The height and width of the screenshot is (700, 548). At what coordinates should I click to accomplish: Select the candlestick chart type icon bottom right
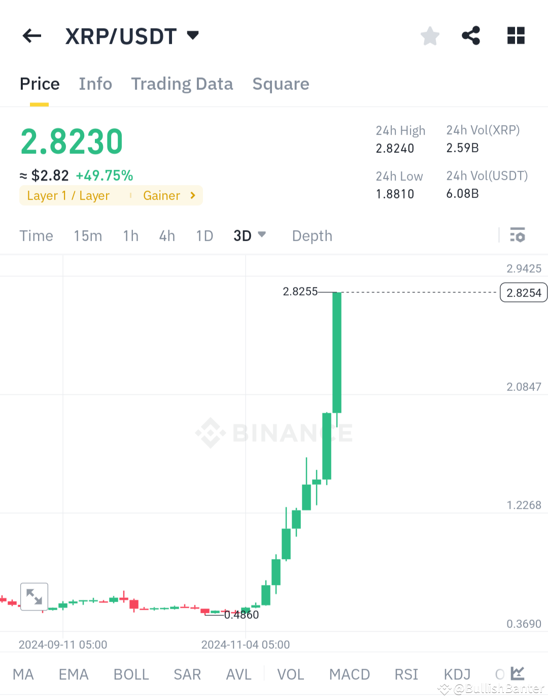pos(518,674)
